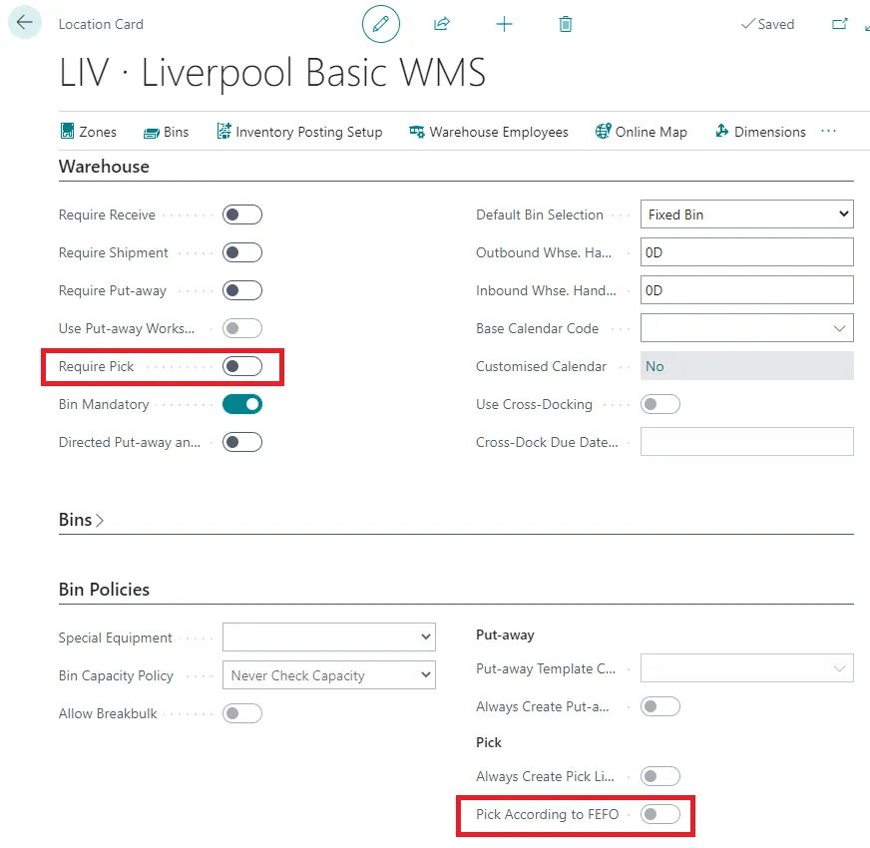Open the share icon menu

coord(442,24)
